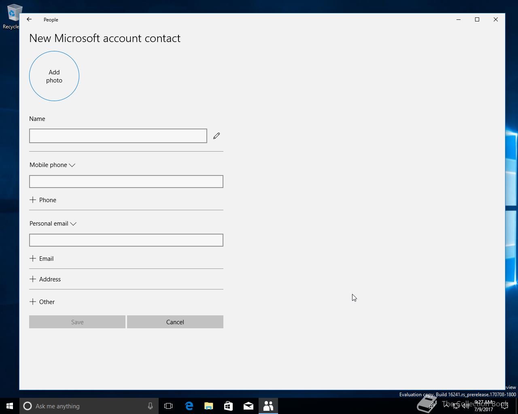Viewport: 518px width, 414px height.
Task: Click the pencil icon to edit name
Action: click(217, 136)
